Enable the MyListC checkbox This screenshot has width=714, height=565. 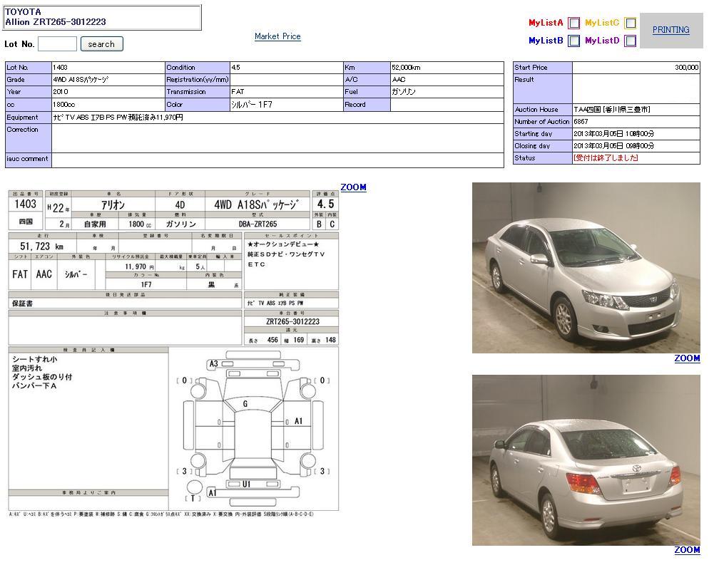pos(630,23)
